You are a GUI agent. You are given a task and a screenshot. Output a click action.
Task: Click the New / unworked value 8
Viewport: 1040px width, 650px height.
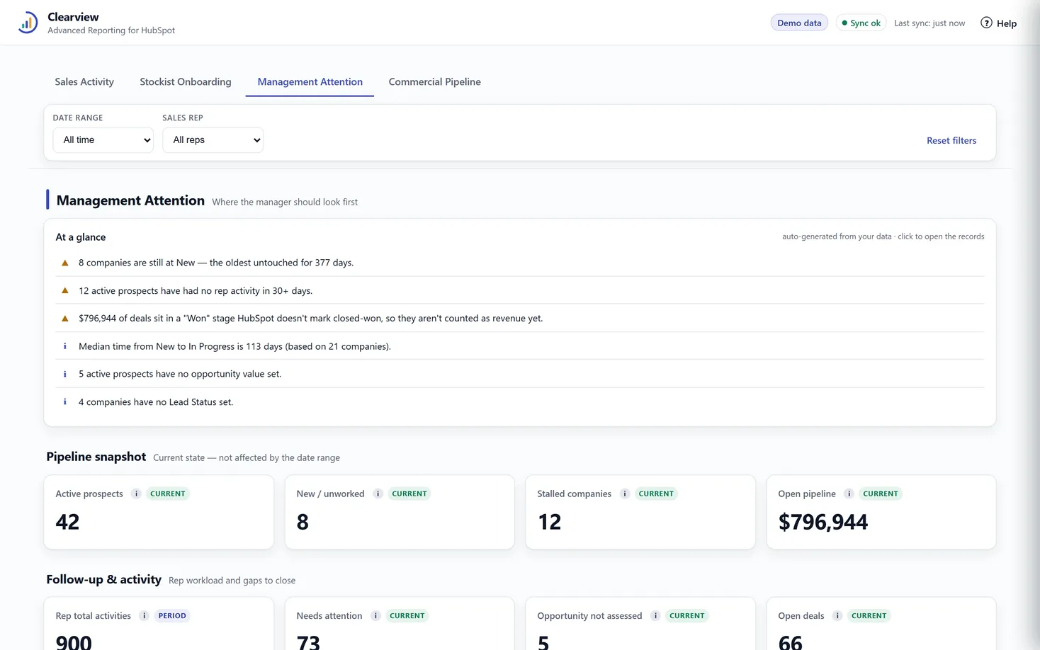coord(303,522)
